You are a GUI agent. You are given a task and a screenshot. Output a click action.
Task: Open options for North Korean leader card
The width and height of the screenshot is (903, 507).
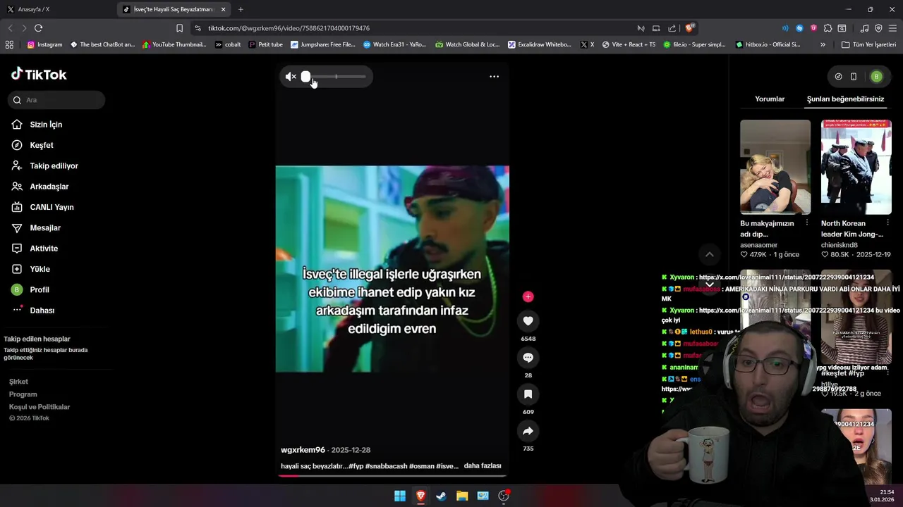[887, 223]
